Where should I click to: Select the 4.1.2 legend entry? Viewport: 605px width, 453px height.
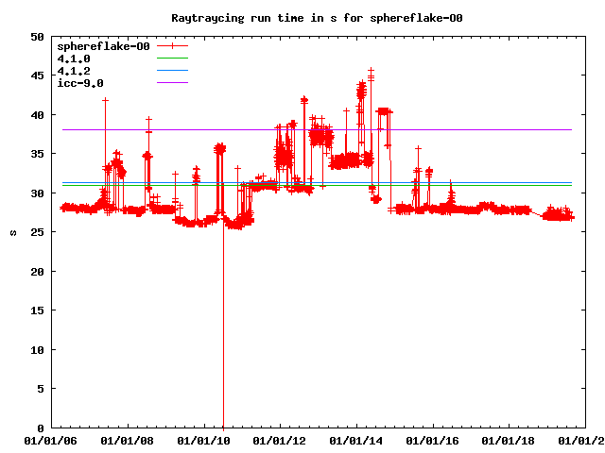click(x=74, y=71)
